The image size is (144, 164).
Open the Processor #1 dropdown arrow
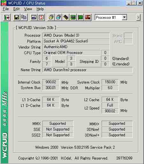(125, 17)
